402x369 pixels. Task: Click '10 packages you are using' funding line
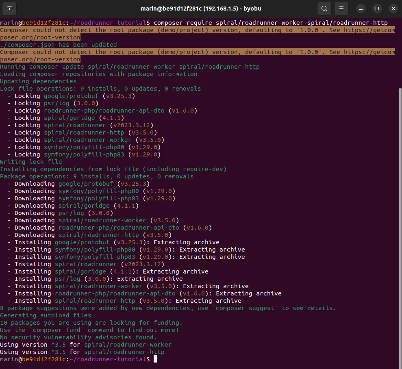click(91, 323)
